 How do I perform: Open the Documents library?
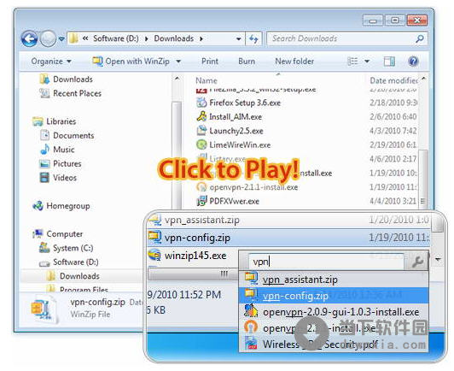67,135
